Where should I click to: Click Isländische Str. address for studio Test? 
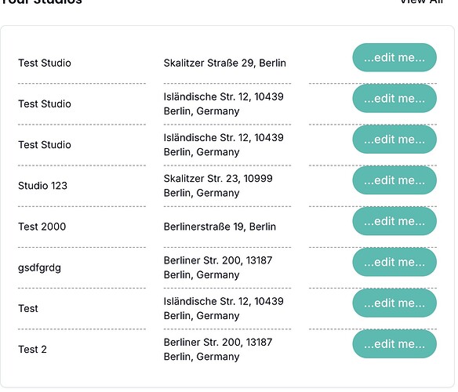(224, 308)
